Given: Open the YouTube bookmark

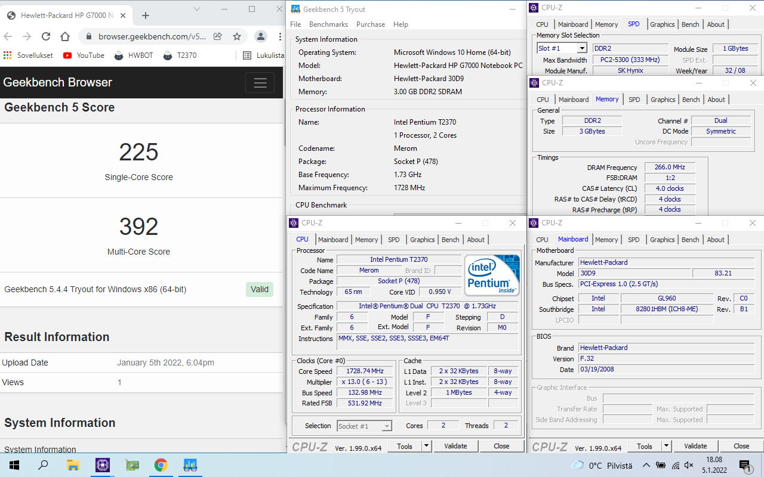Looking at the screenshot, I should pos(84,55).
